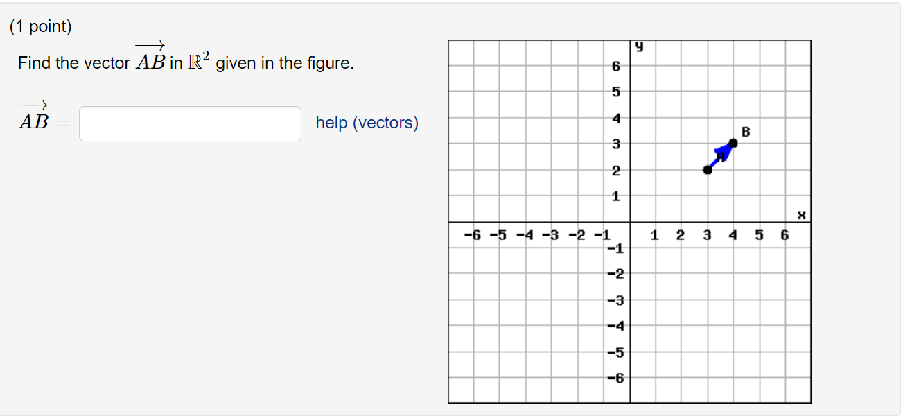Click the blue vector arrow in the figure

click(721, 156)
